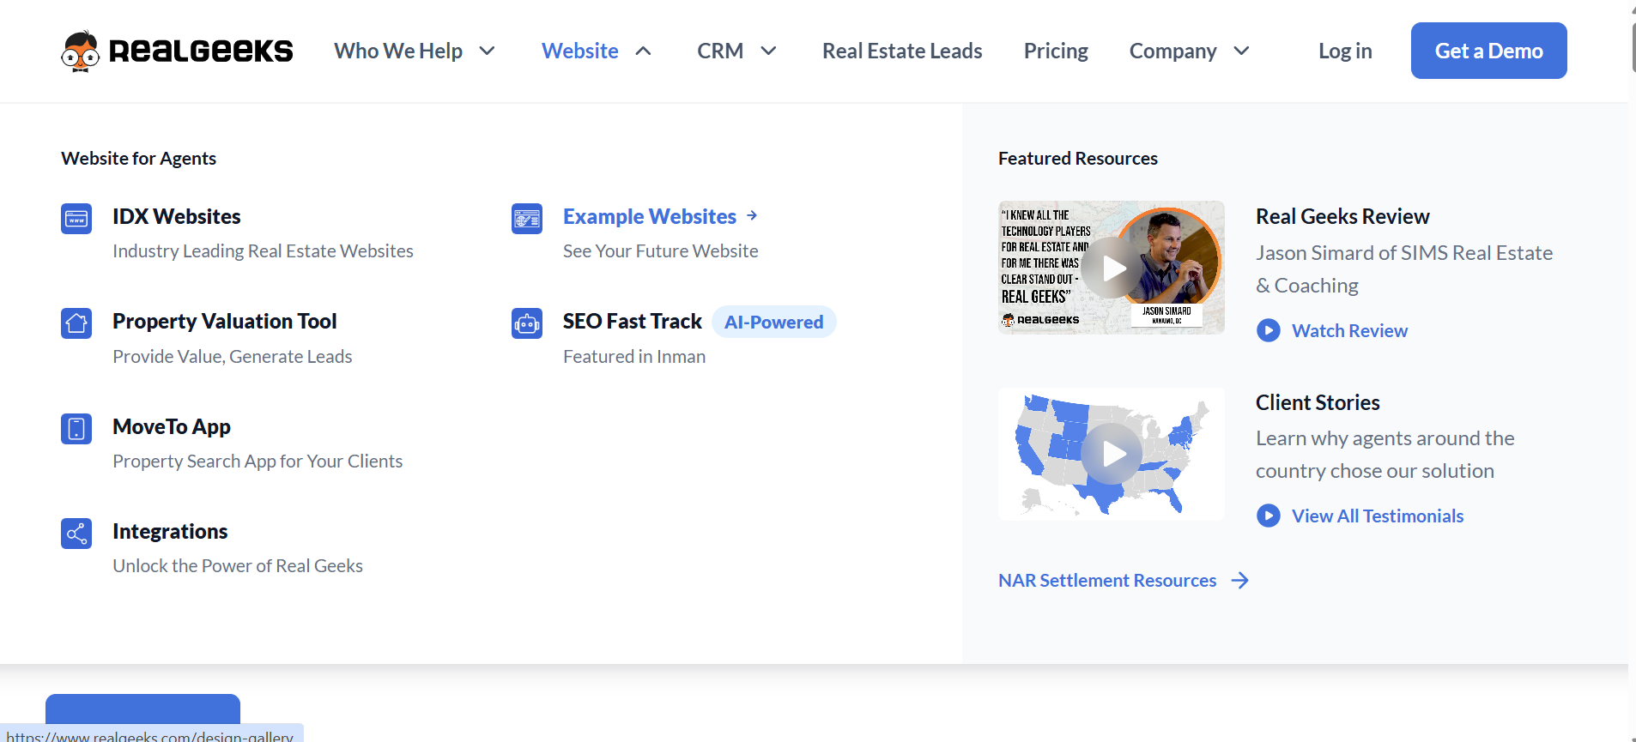This screenshot has height=742, width=1636.
Task: Open the Company nav menu
Action: (x=1172, y=51)
